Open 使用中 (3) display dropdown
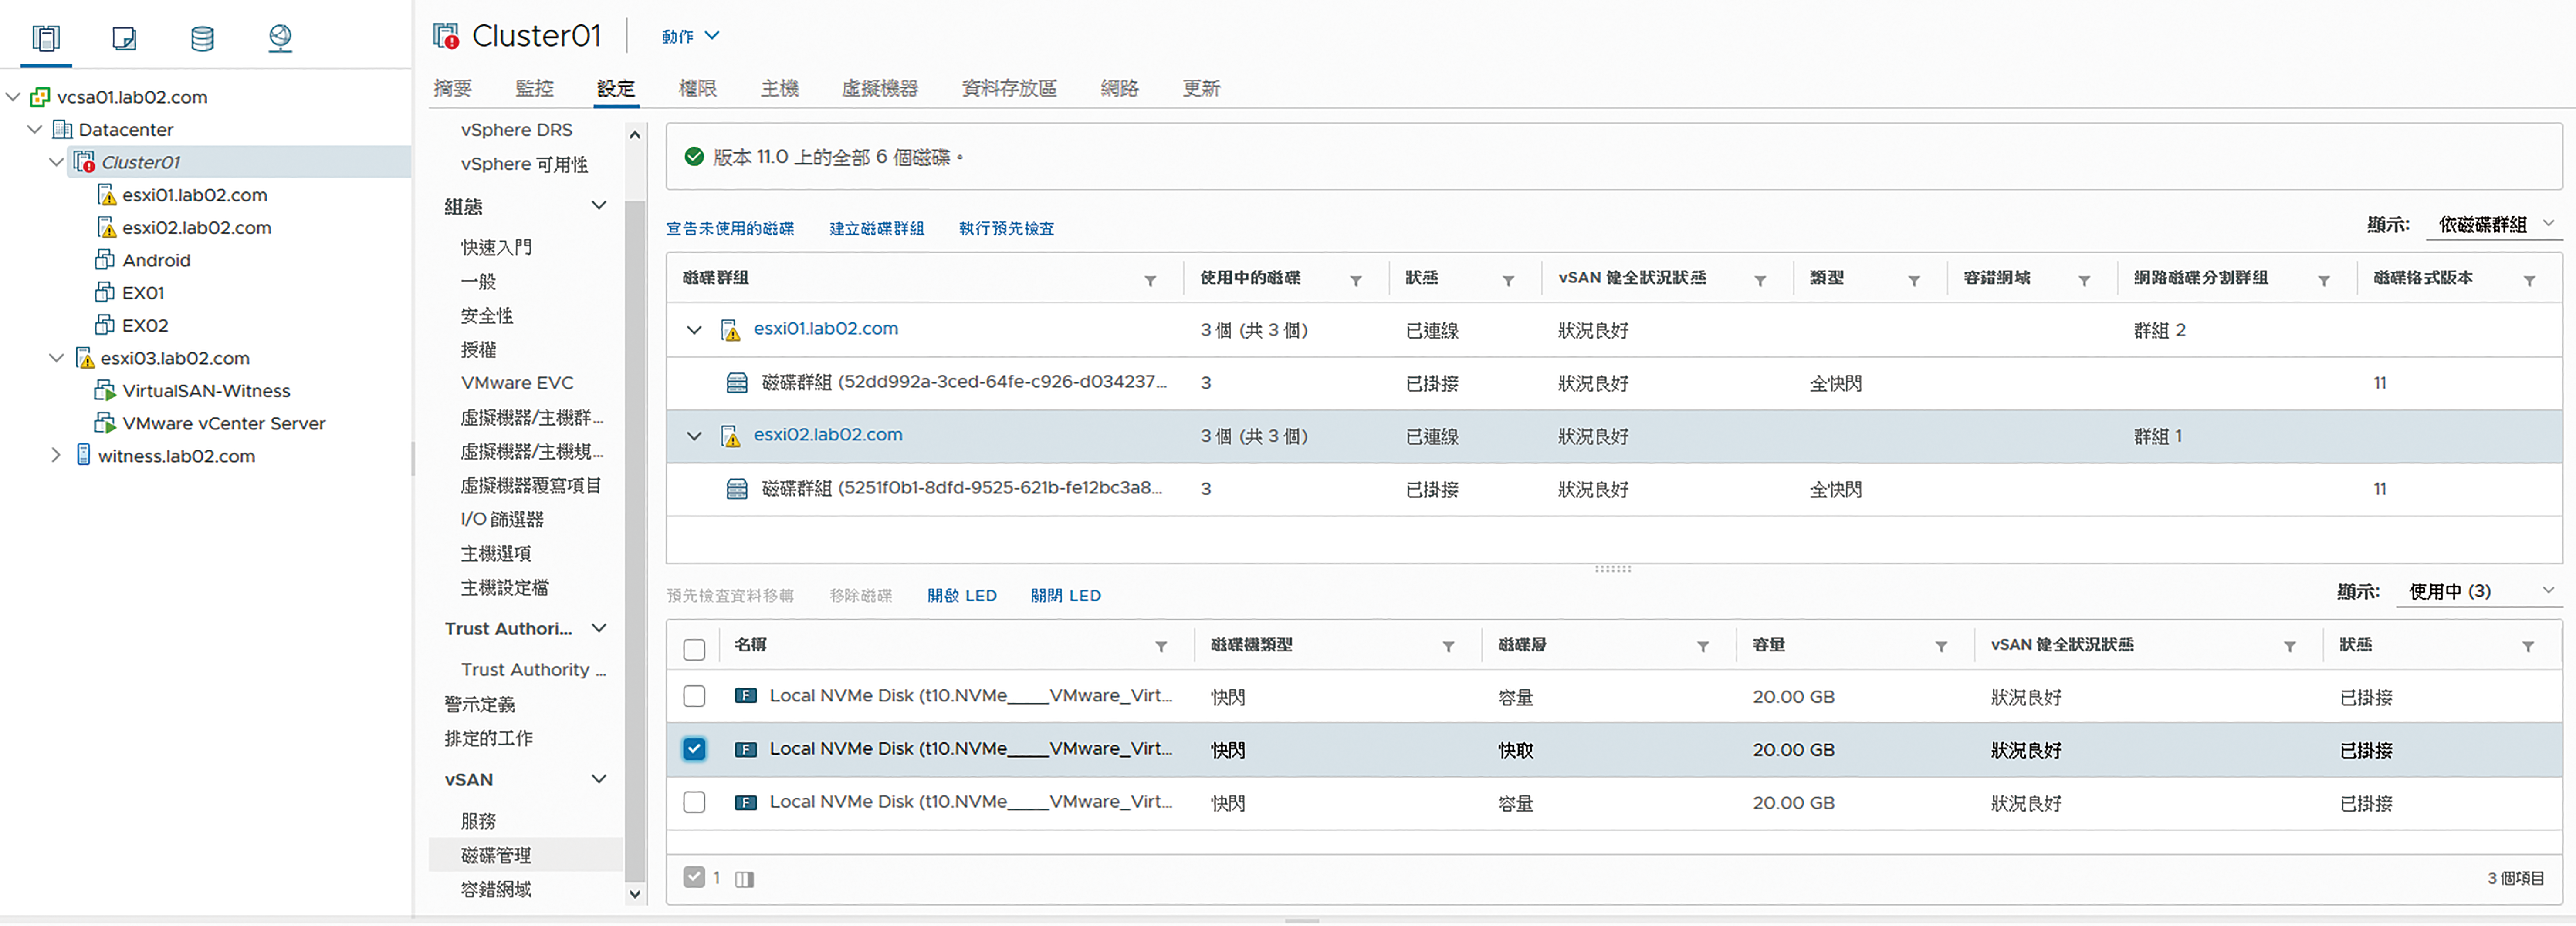 pyautogui.click(x=2479, y=591)
